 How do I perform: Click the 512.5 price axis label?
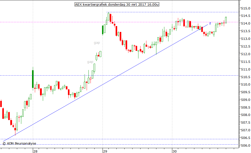[x=246, y=46]
